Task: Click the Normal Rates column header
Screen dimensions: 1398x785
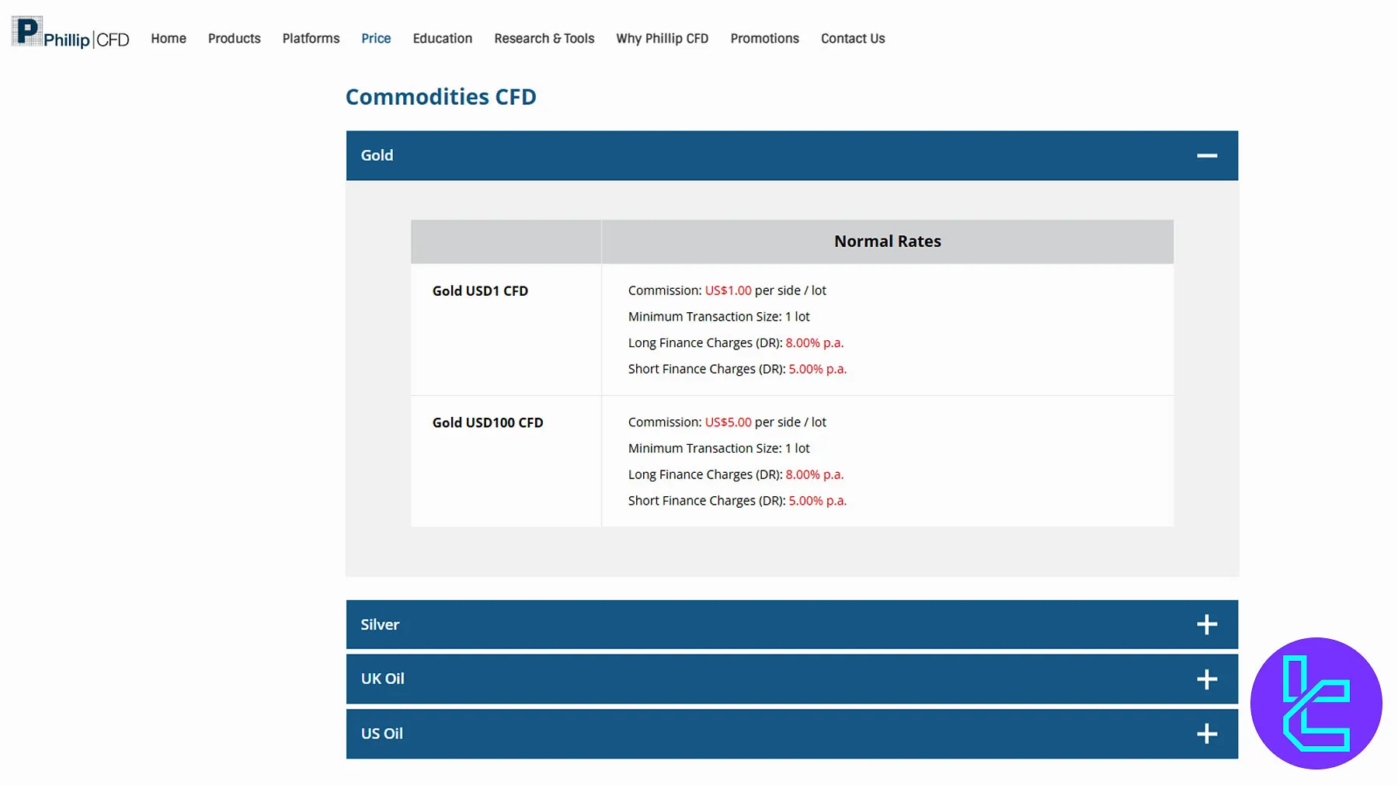Action: point(888,241)
